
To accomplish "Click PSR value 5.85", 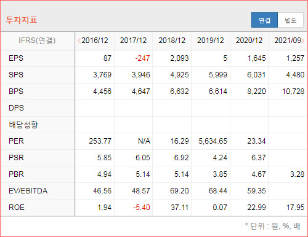I will tap(104, 158).
